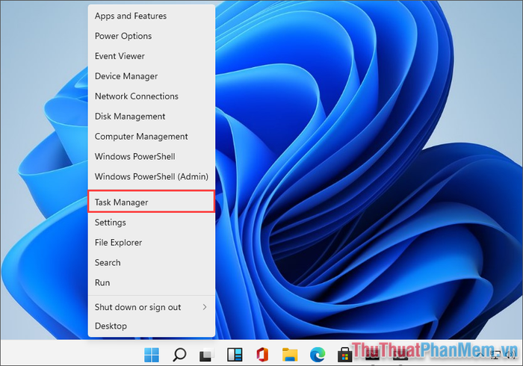The height and width of the screenshot is (366, 523).
Task: Open File Explorer folder icon in taskbar
Action: click(290, 354)
